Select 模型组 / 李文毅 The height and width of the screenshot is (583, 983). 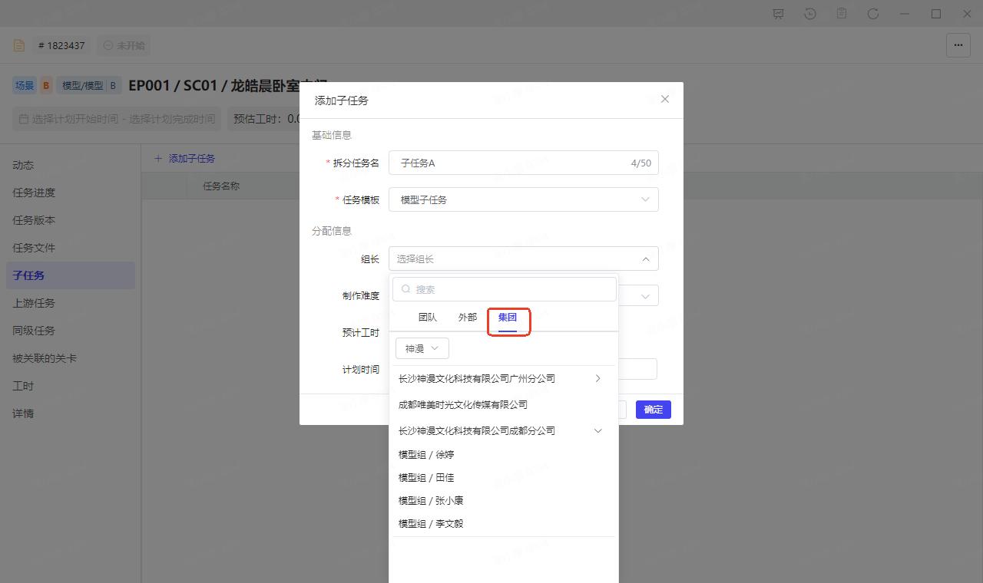click(431, 523)
